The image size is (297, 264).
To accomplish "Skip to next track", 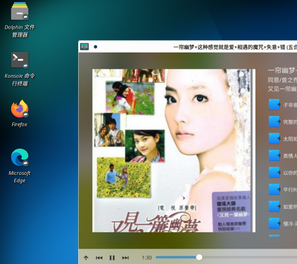I will [x=125, y=258].
